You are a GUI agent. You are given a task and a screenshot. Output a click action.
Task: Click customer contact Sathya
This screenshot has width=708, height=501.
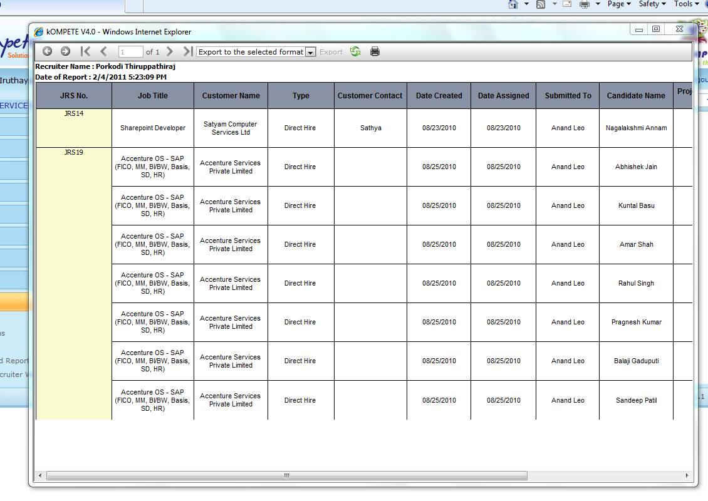click(371, 128)
